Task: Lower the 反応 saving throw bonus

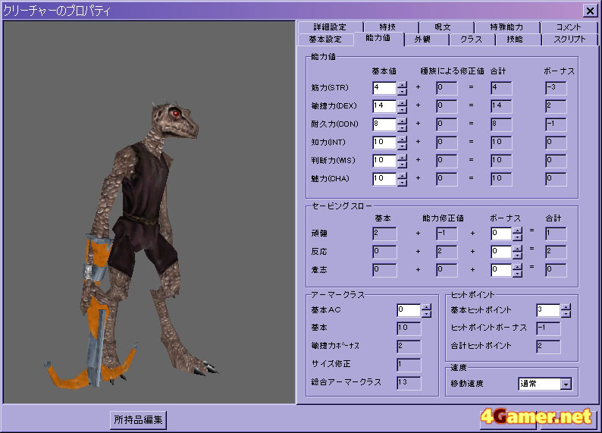Action: pos(517,256)
